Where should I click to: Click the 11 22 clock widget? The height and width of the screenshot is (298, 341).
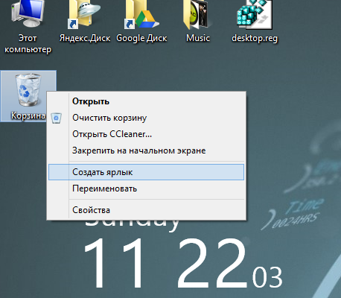point(183,263)
